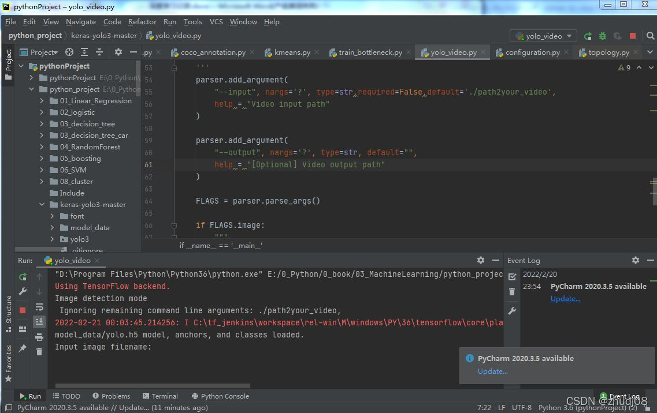Open the Refactor menu
This screenshot has width=657, height=413.
pos(142,22)
